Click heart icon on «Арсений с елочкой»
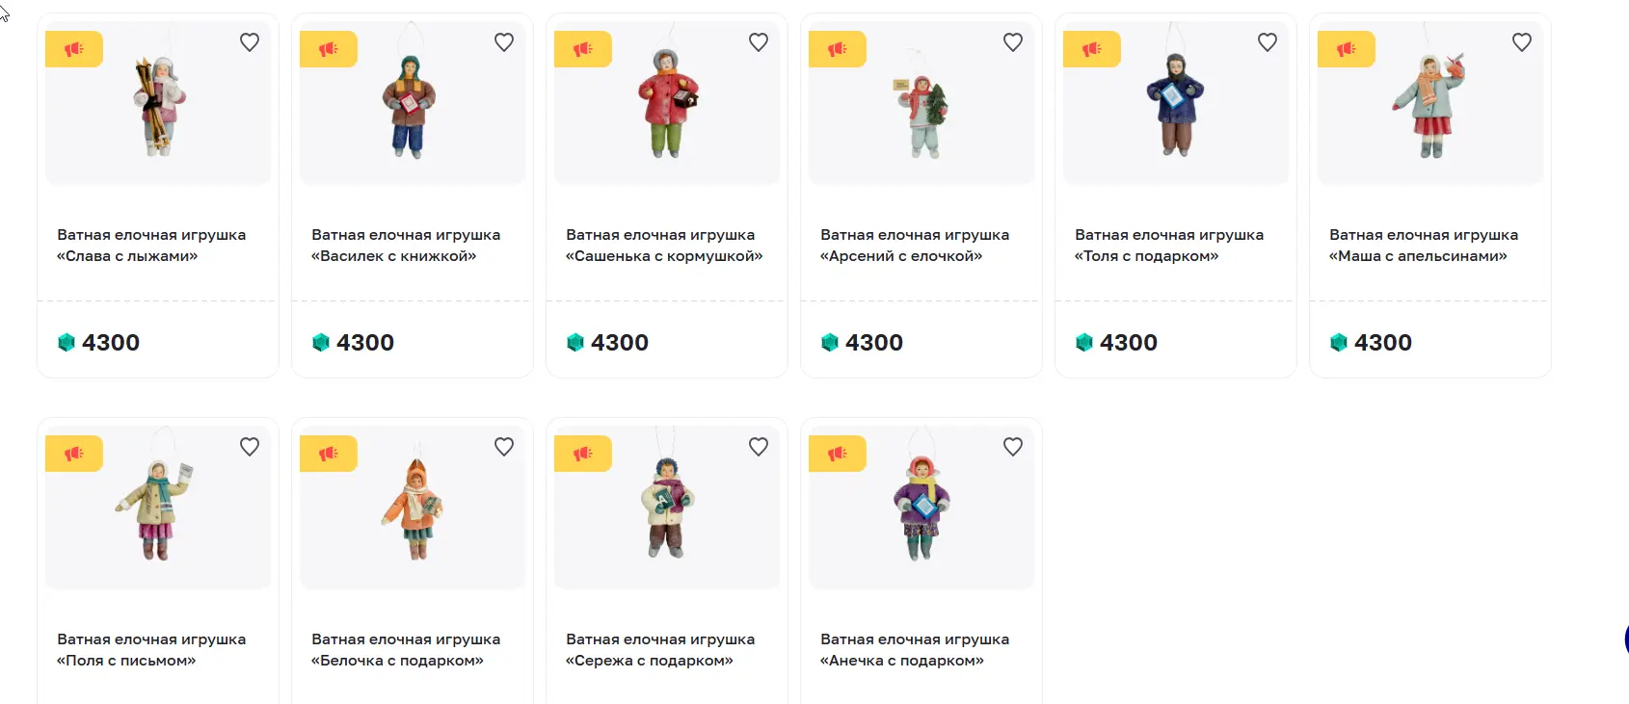Image resolution: width=1629 pixels, height=704 pixels. click(x=1013, y=42)
